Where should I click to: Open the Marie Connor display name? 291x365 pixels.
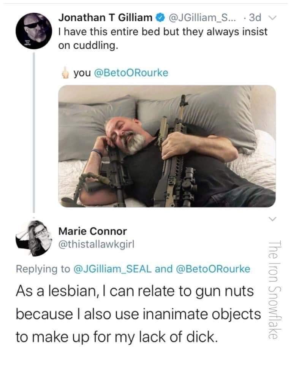(93, 232)
